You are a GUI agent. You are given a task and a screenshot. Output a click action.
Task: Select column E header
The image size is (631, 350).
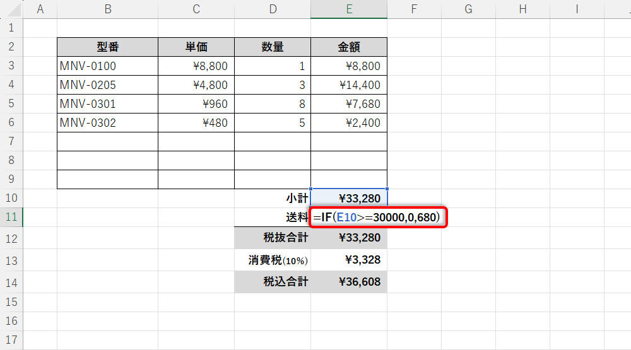coord(349,9)
